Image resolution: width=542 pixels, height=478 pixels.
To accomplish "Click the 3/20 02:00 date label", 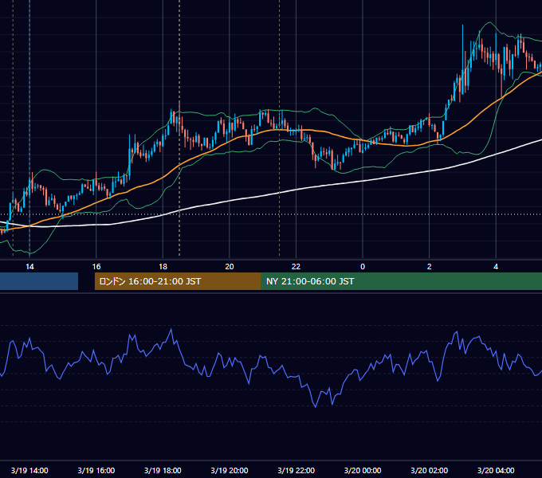I will [430, 470].
